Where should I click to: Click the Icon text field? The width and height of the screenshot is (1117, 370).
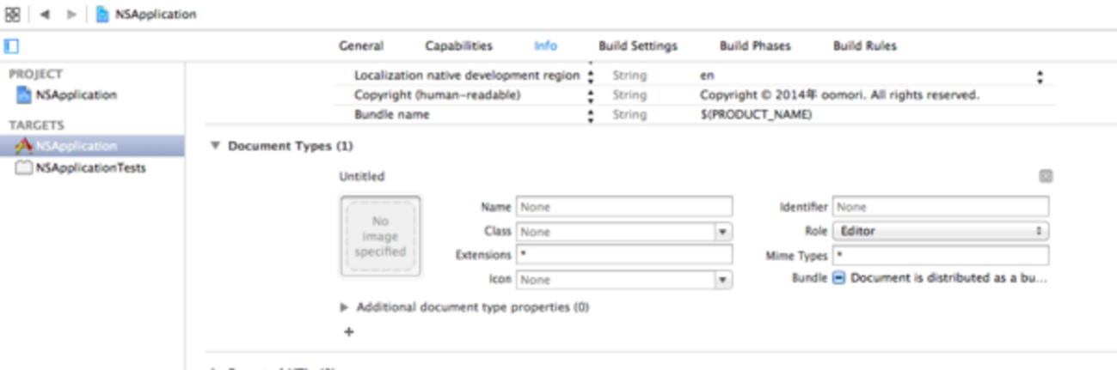point(616,279)
